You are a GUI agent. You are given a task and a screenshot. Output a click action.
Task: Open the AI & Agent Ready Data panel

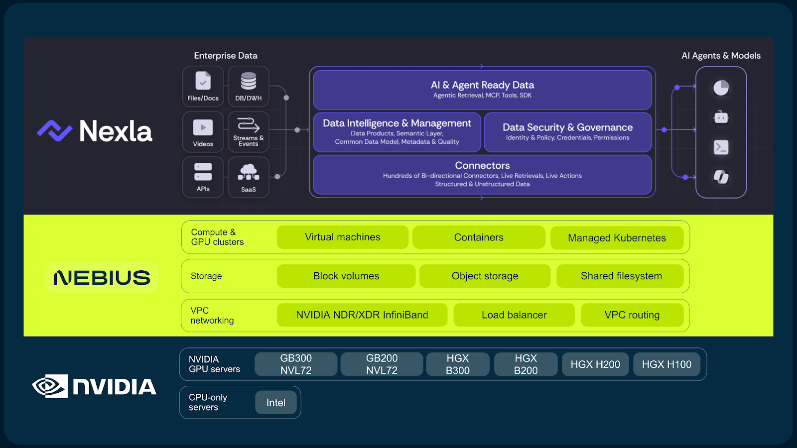(482, 90)
